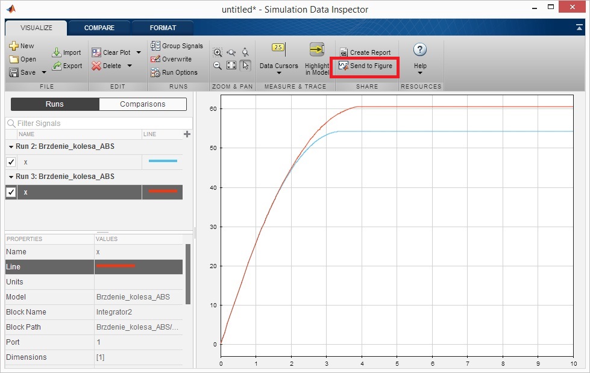Collapse the Run 3 Brzdenie_kolesa_ABS group
Viewport: 590px width, 373px height.
point(11,177)
